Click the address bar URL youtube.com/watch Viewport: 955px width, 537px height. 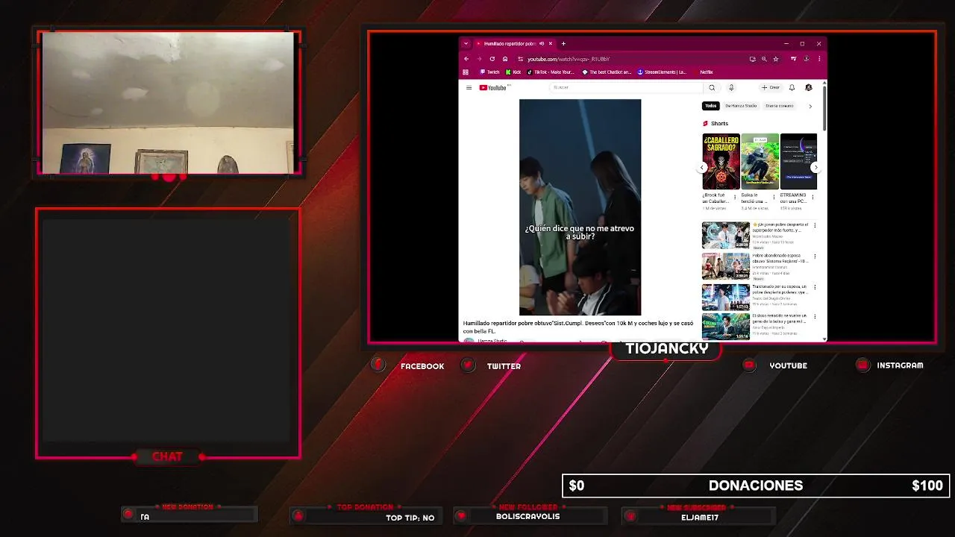(569, 59)
